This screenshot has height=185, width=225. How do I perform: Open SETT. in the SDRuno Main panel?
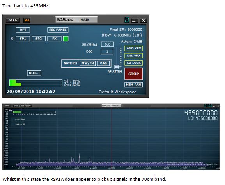tap(12, 20)
